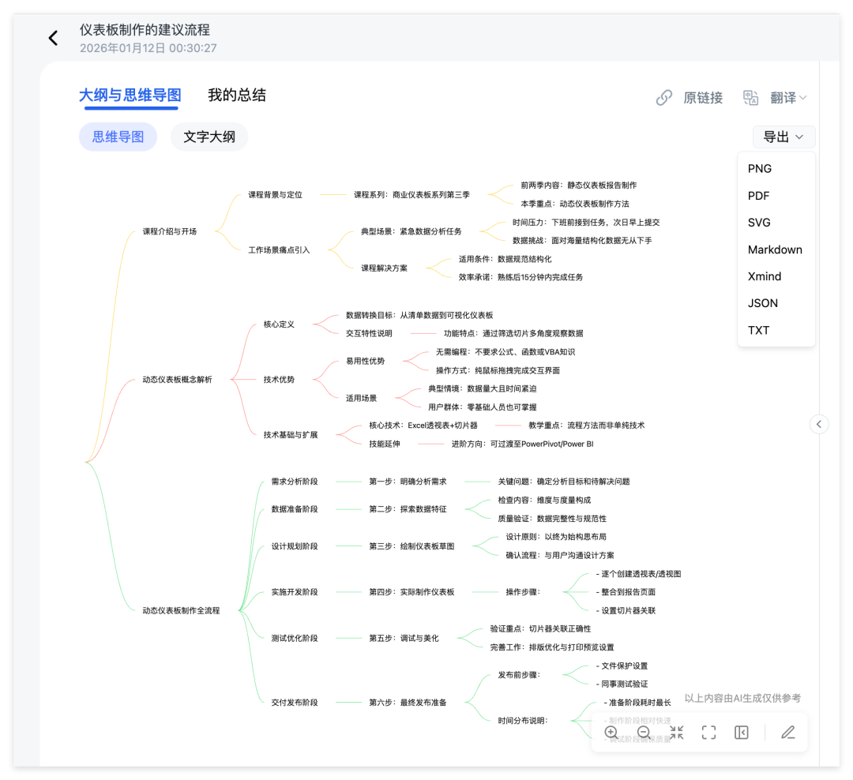Viewport: 853px width, 780px height.
Task: Click title 仪表板制作的建议流程
Action: pyautogui.click(x=145, y=30)
